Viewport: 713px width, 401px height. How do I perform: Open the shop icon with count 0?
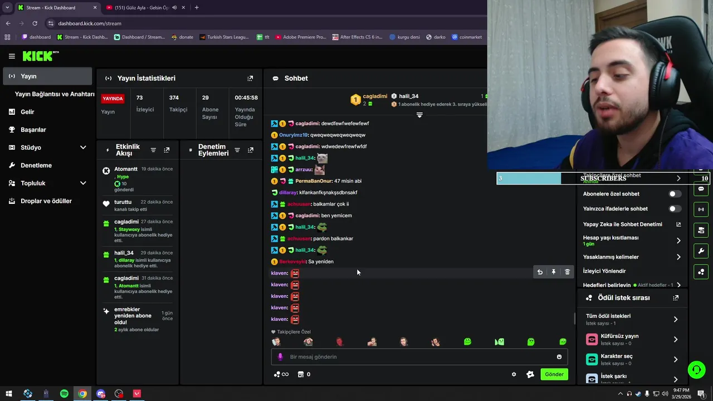coord(304,374)
